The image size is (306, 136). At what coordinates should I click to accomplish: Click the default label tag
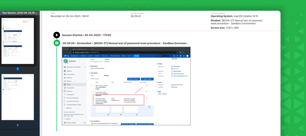107,59
